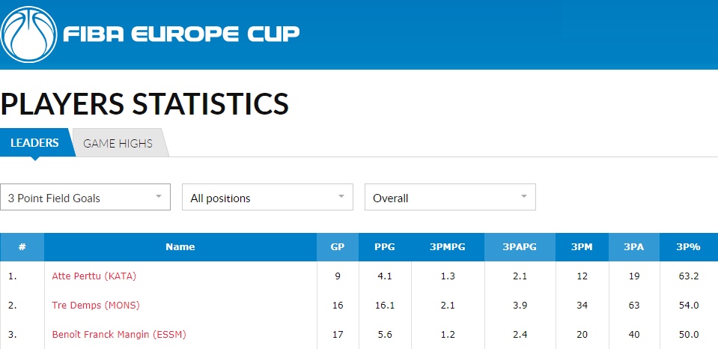Viewport: 718px width, 349px height.
Task: Sort table by 3PA column header
Action: (x=633, y=247)
